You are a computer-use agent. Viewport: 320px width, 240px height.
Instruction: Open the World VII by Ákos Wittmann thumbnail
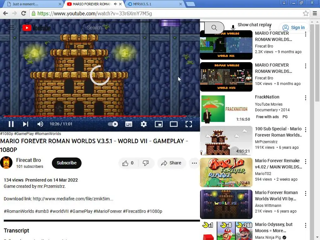226,204
